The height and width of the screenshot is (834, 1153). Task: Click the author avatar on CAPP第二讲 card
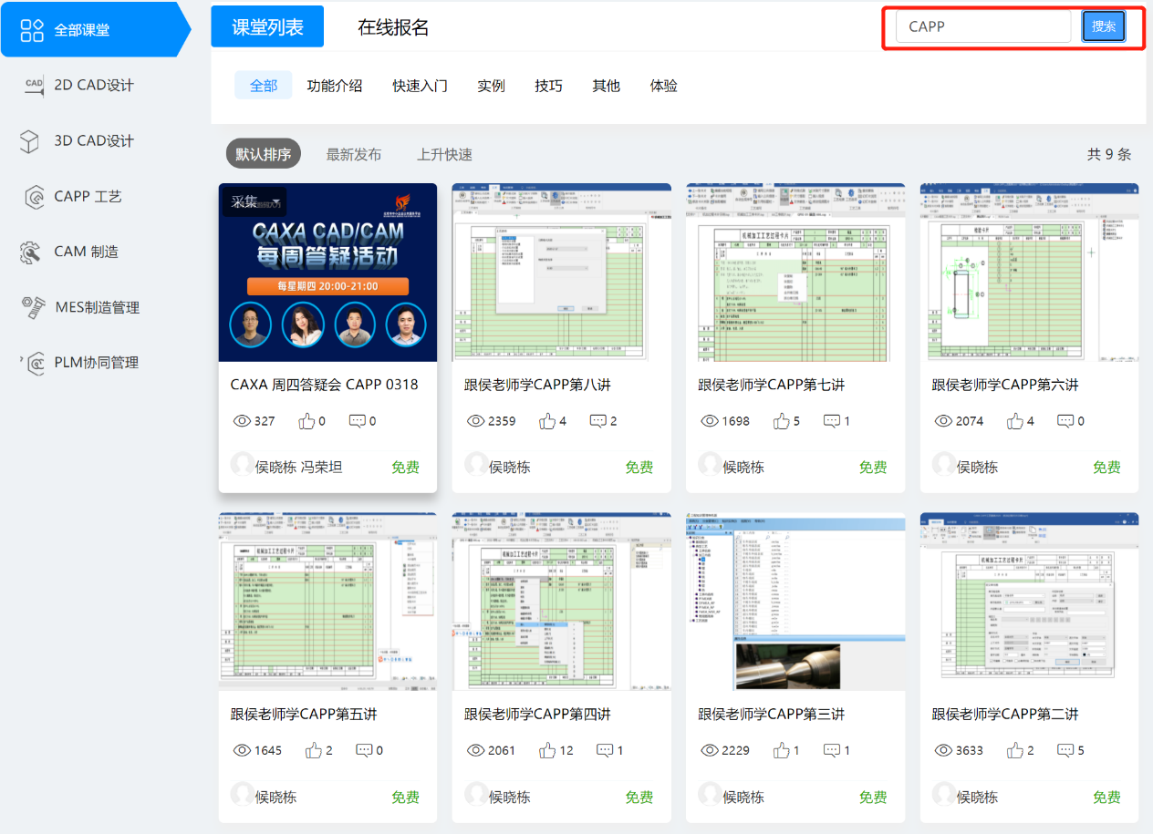coord(943,794)
